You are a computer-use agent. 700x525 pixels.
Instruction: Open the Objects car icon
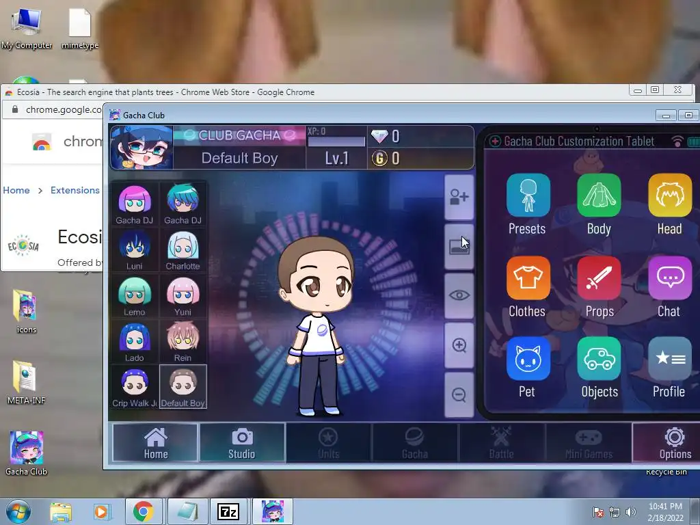599,358
